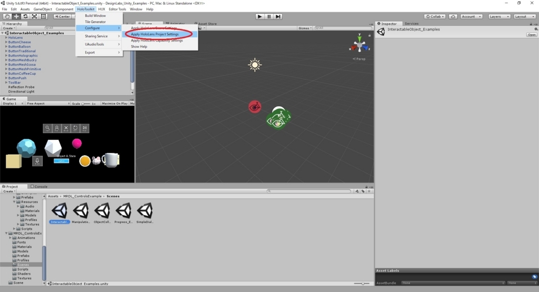Select the sun light gizmo in Scene
Image resolution: width=539 pixels, height=292 pixels.
255,65
